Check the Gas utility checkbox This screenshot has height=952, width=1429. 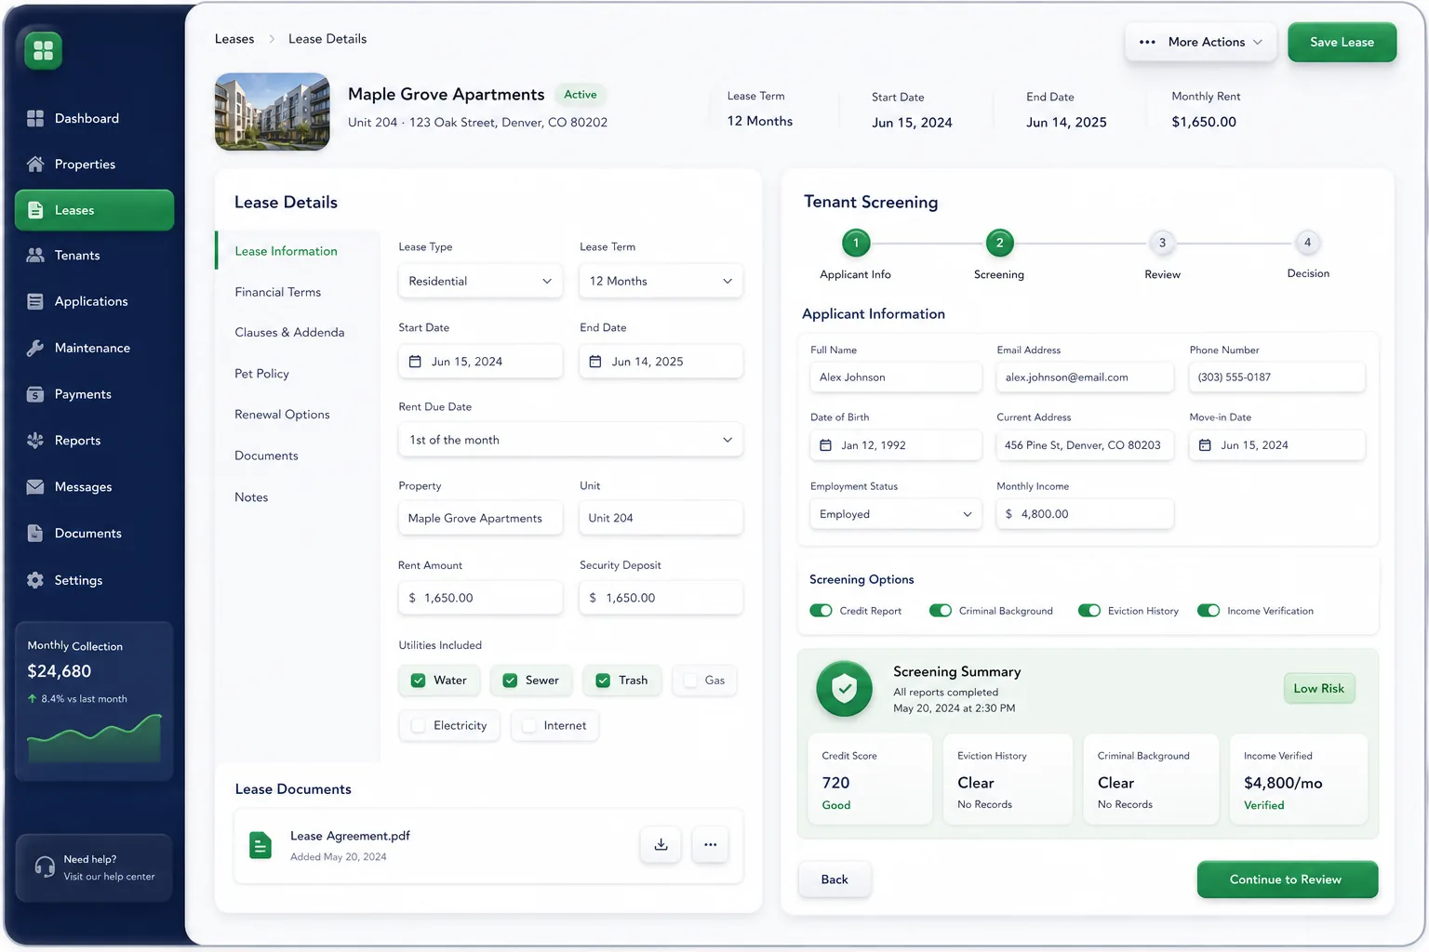click(x=690, y=681)
